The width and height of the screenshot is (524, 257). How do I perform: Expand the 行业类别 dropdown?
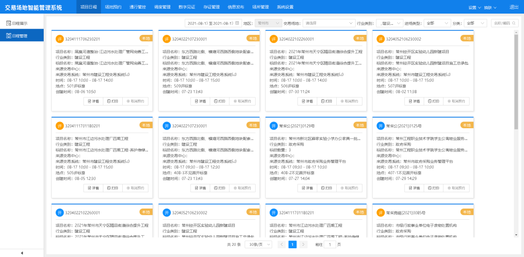390,23
